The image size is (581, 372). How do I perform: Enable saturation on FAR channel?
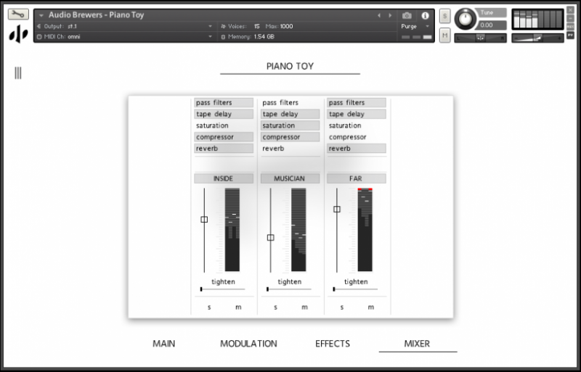[356, 125]
